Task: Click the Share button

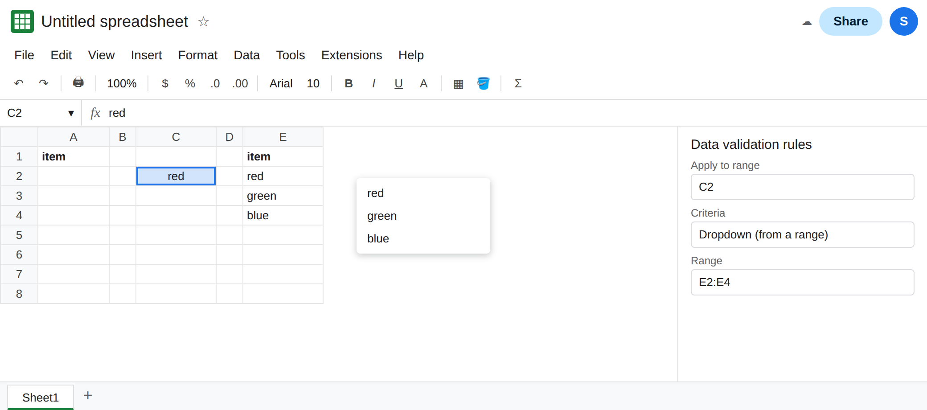Action: [x=850, y=21]
